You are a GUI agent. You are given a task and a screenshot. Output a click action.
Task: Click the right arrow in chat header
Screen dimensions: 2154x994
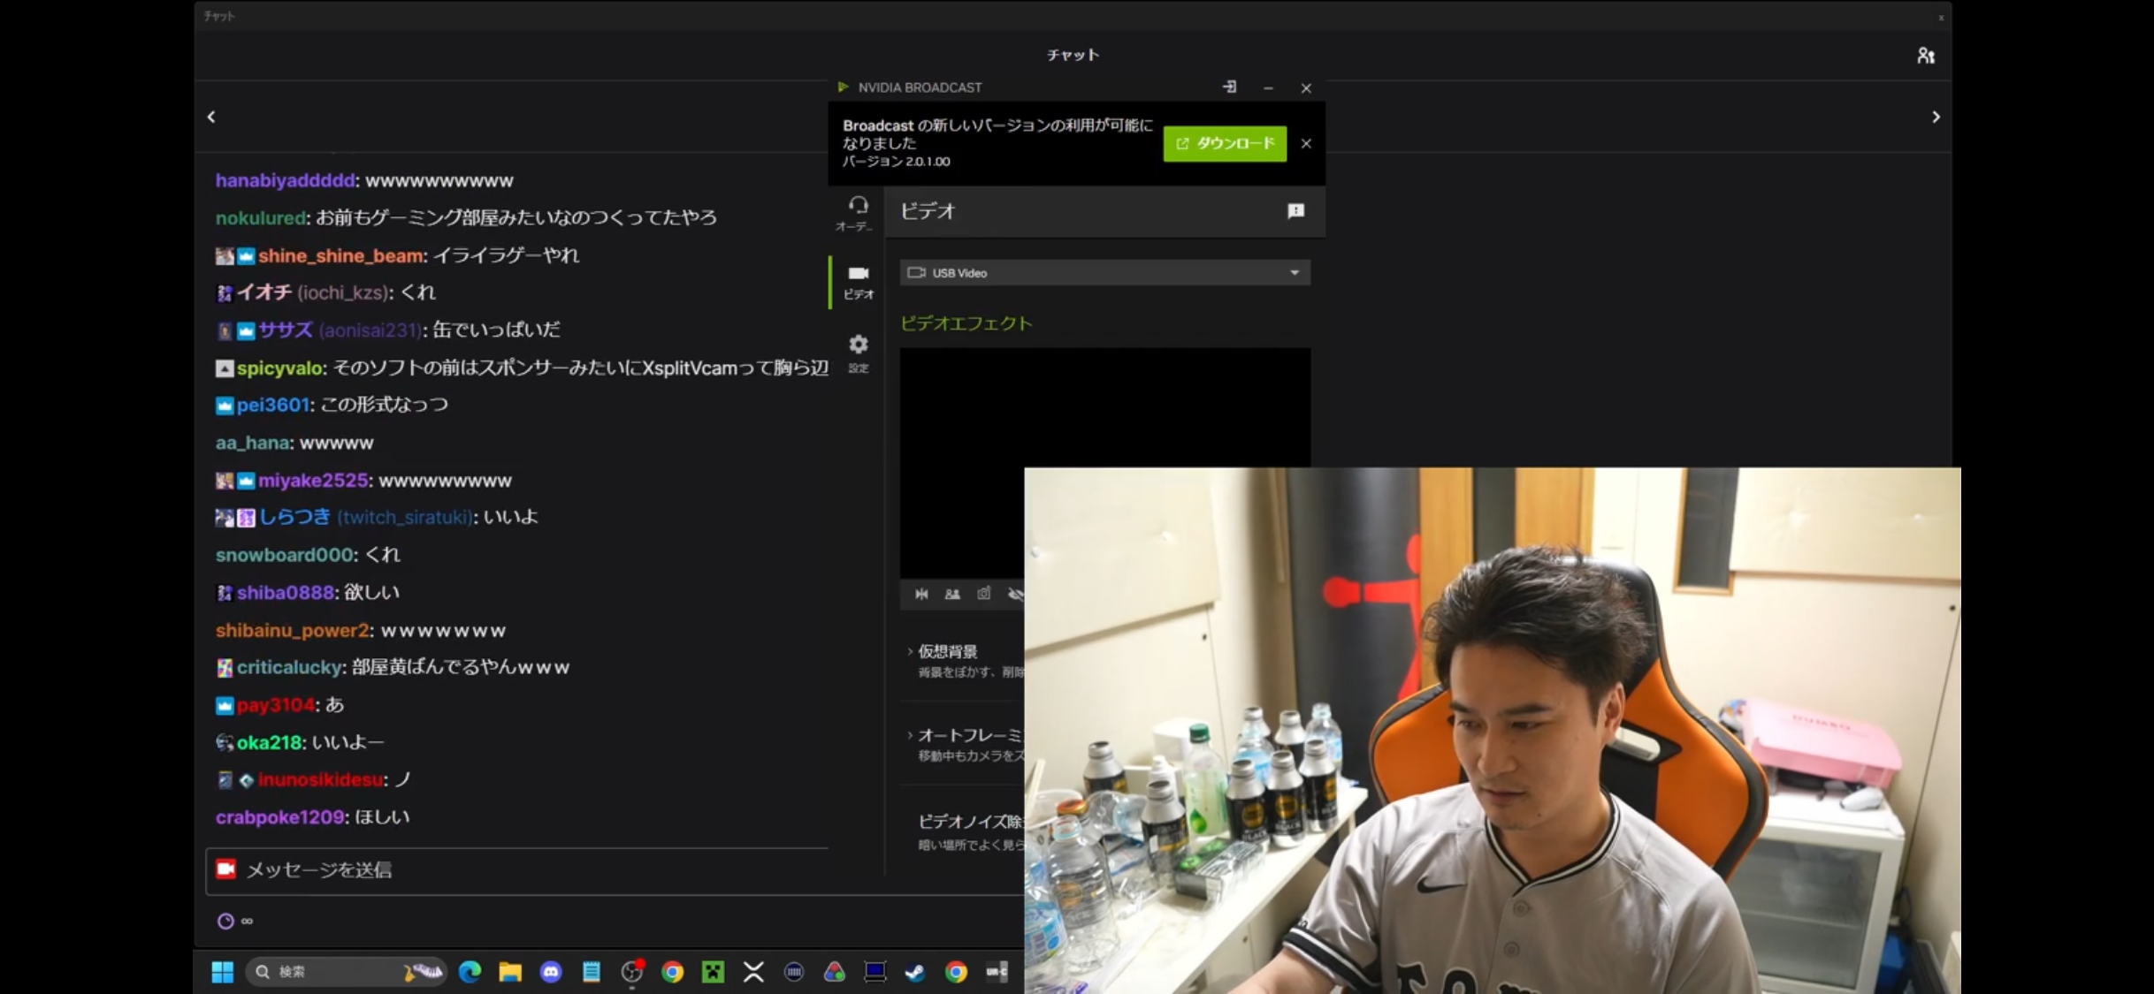[x=1936, y=117]
